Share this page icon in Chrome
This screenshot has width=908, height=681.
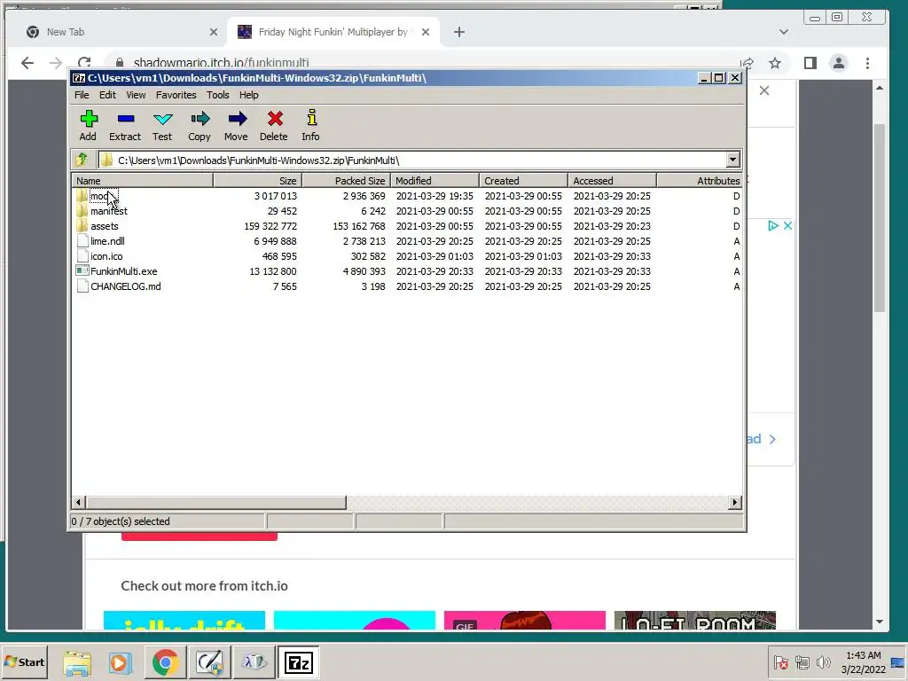tap(747, 63)
